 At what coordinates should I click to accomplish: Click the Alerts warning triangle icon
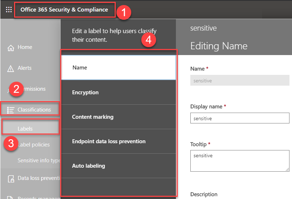coord(11,68)
